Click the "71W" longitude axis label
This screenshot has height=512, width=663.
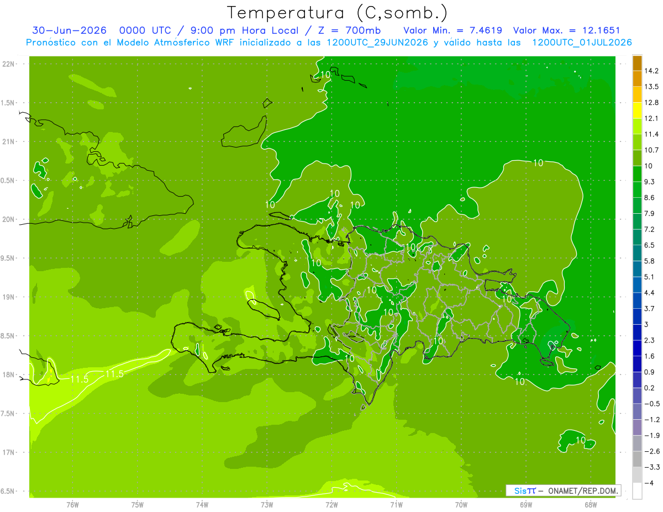(x=396, y=505)
